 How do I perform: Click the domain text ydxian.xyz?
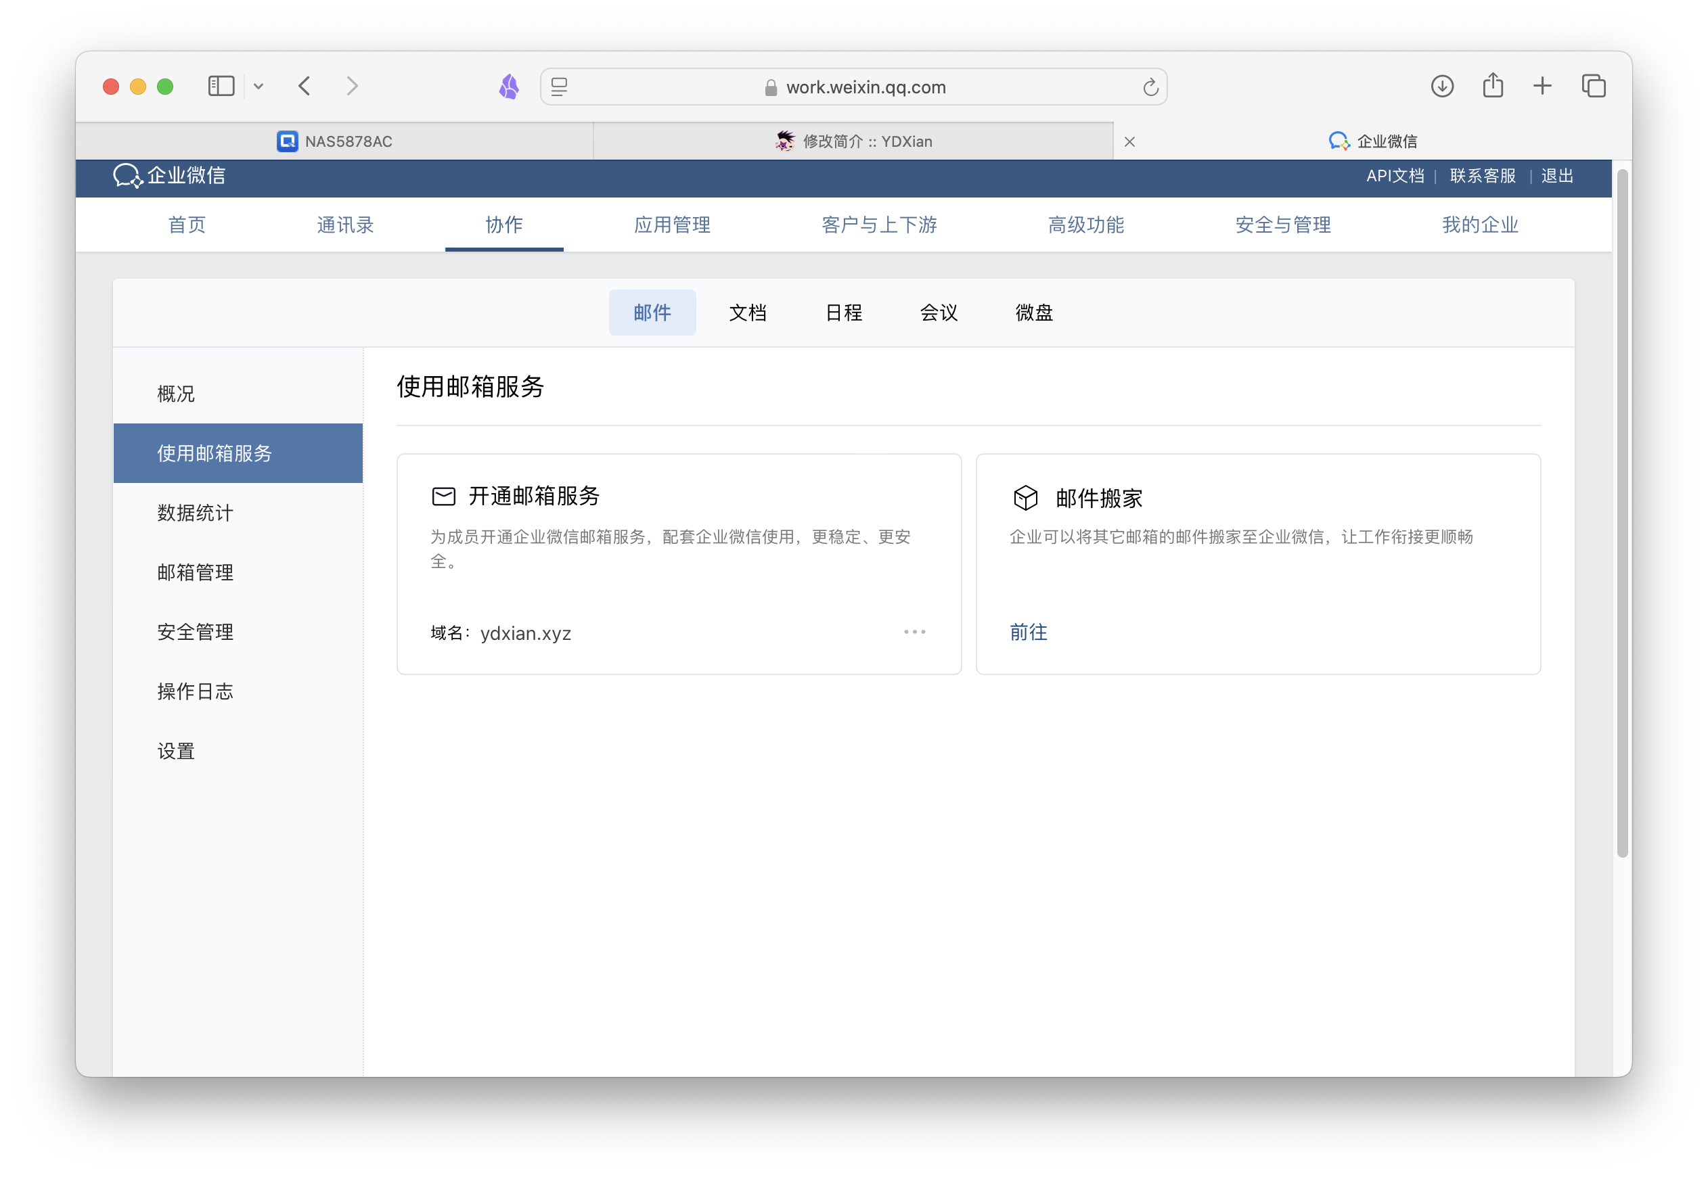(x=525, y=634)
